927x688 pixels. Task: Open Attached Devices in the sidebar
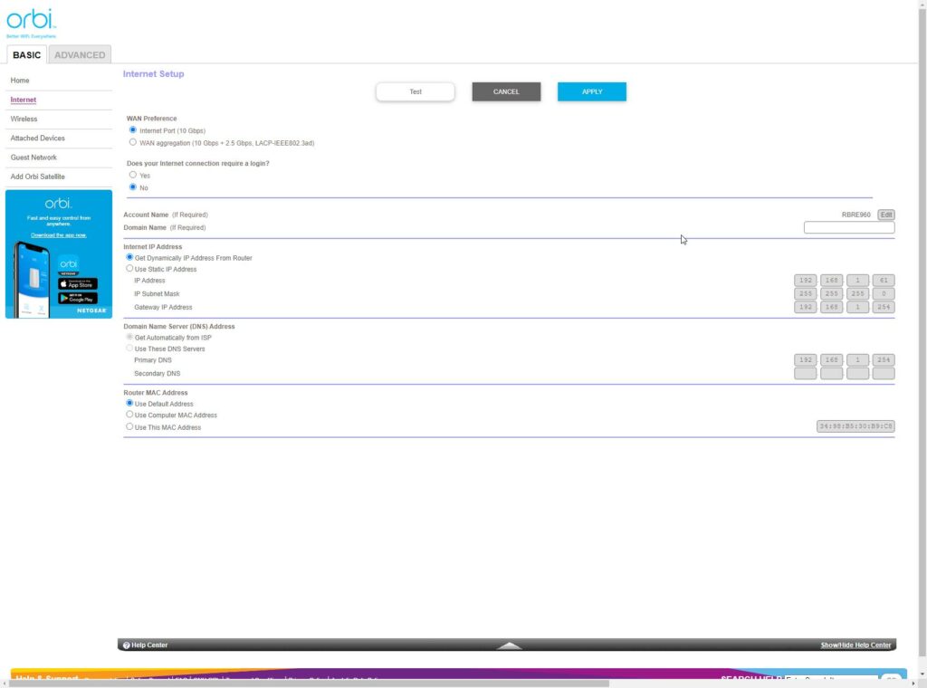click(x=37, y=139)
